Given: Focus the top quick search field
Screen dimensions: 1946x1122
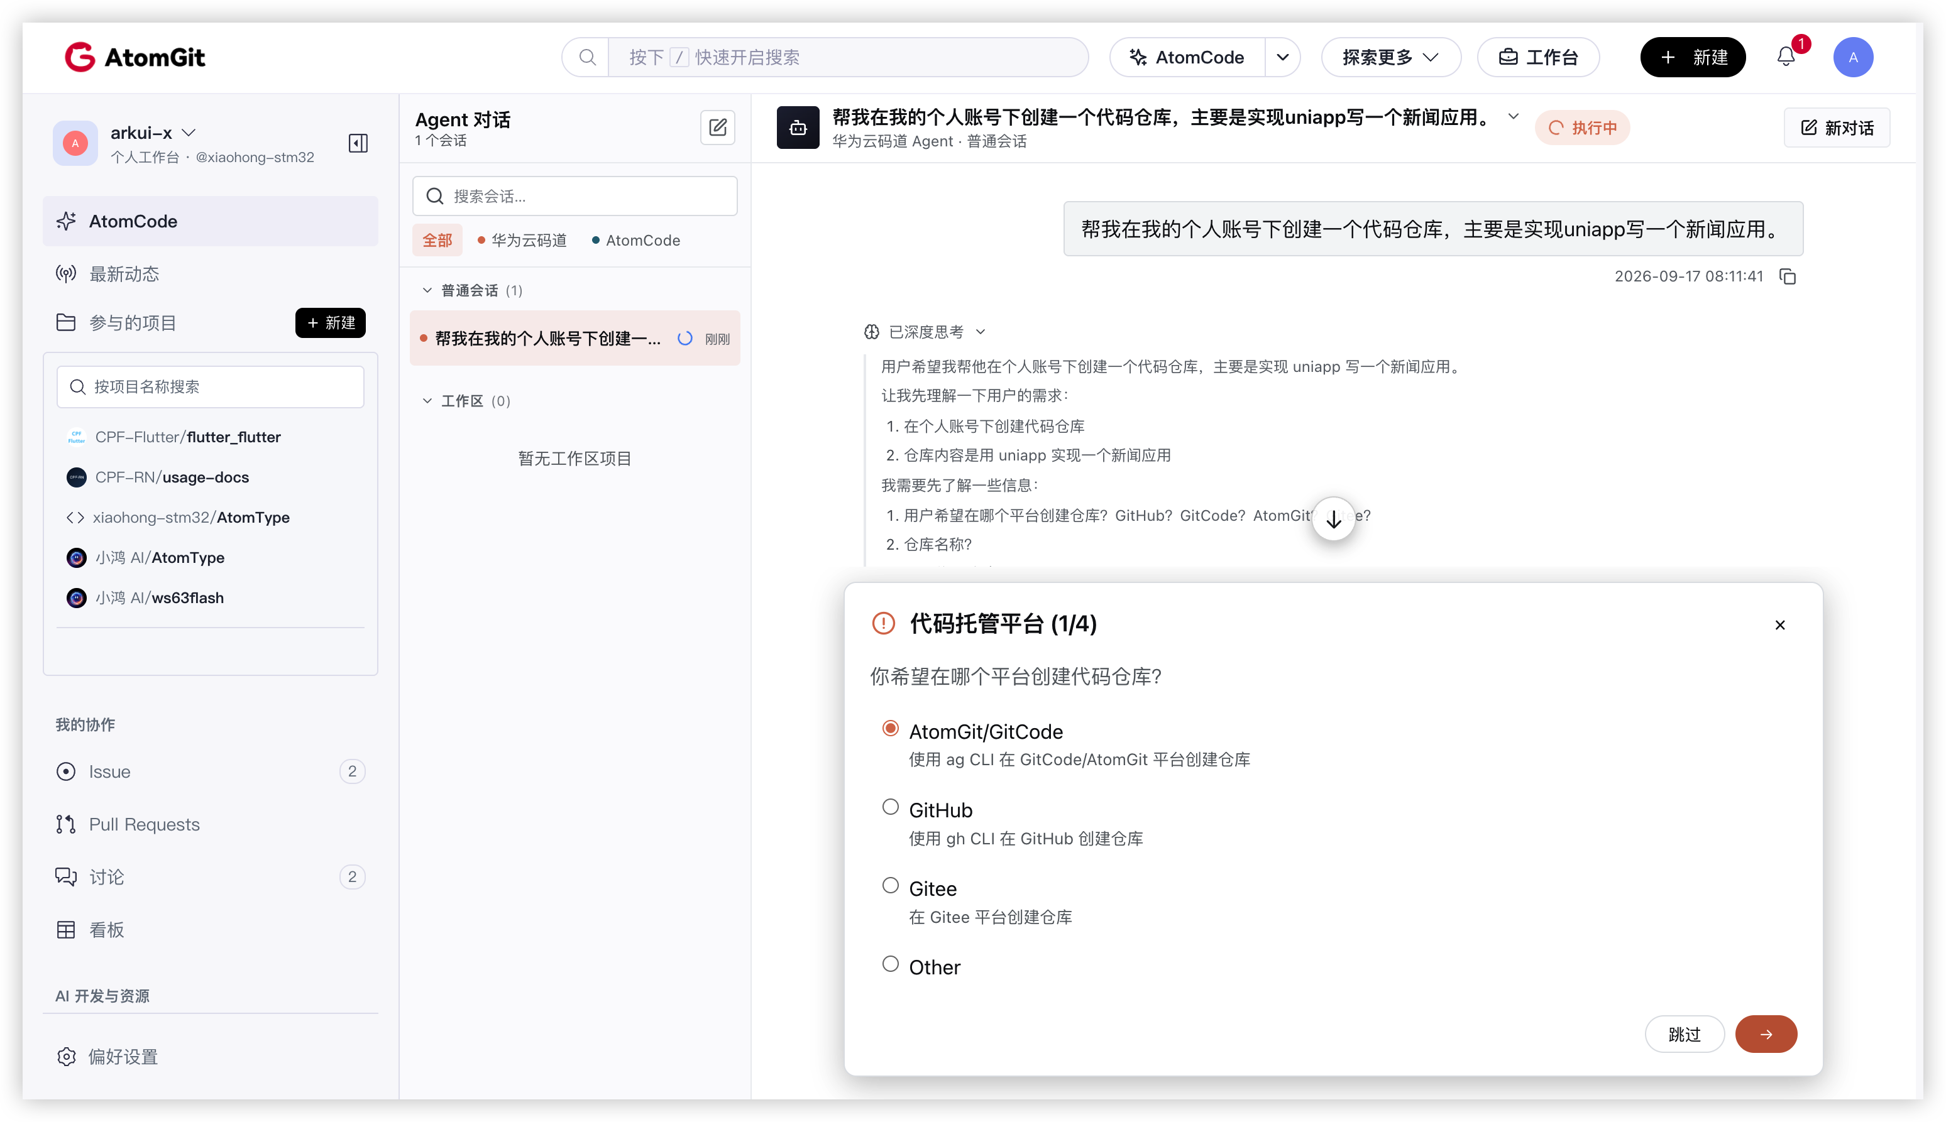Looking at the screenshot, I should click(848, 57).
